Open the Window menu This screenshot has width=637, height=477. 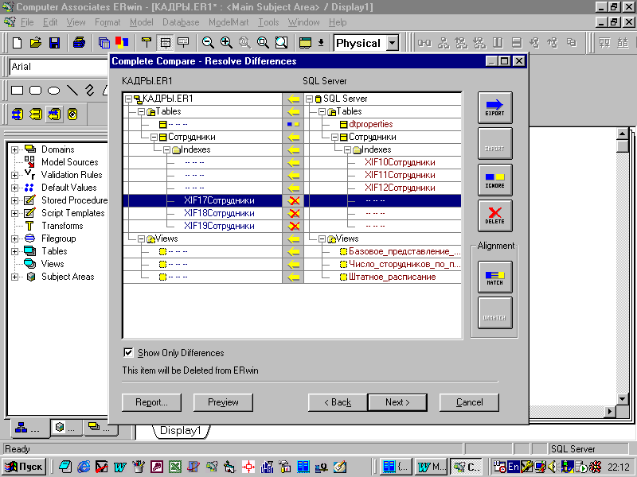pos(303,22)
